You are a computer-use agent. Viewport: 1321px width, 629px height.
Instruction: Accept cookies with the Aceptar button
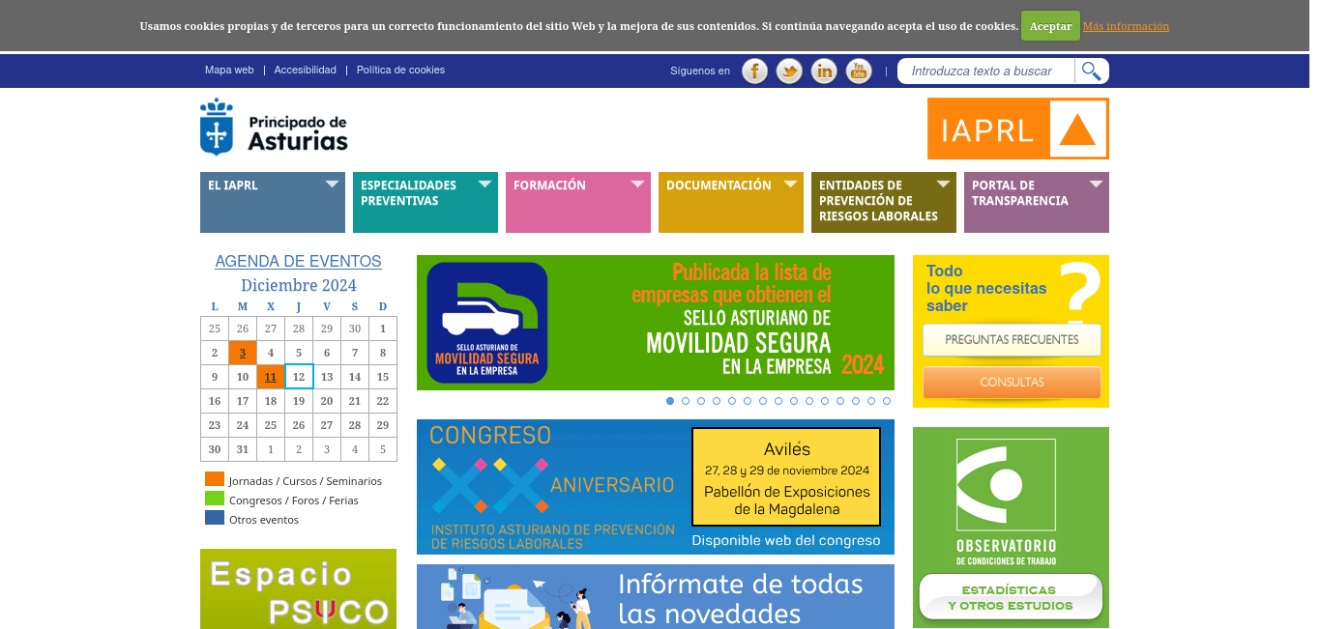[x=1050, y=26]
